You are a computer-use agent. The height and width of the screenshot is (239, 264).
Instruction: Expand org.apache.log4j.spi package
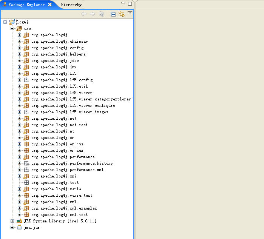coord(20,176)
